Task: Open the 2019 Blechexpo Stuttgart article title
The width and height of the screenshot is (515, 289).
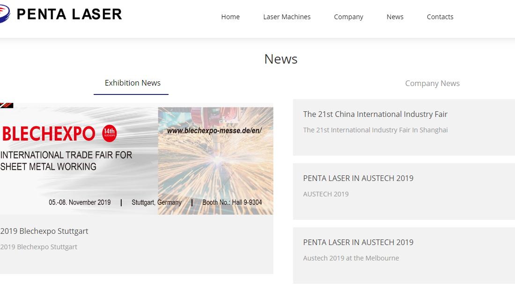Action: (x=44, y=231)
